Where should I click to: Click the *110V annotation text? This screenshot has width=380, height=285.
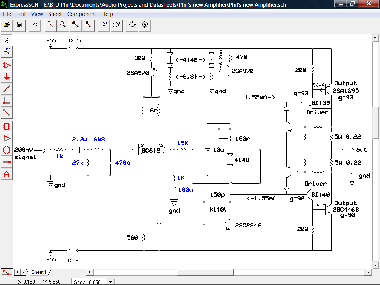[x=218, y=210]
